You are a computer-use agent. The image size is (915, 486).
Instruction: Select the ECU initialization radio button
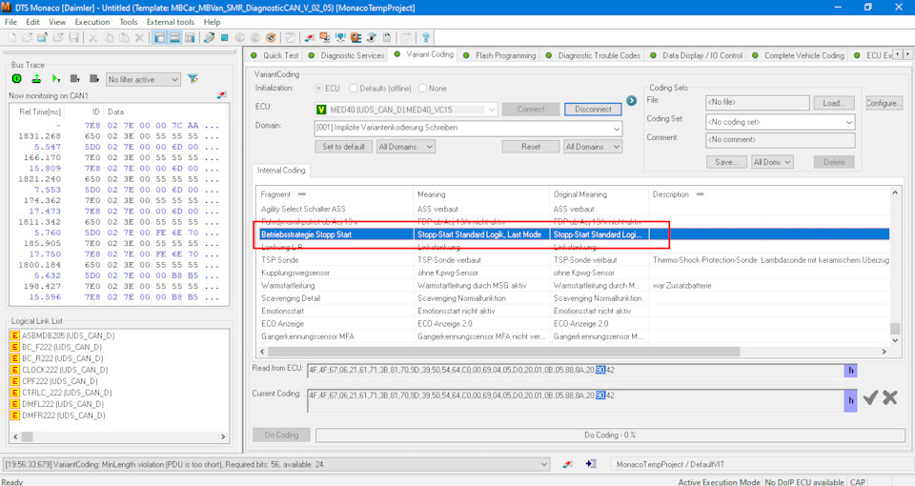(x=319, y=88)
